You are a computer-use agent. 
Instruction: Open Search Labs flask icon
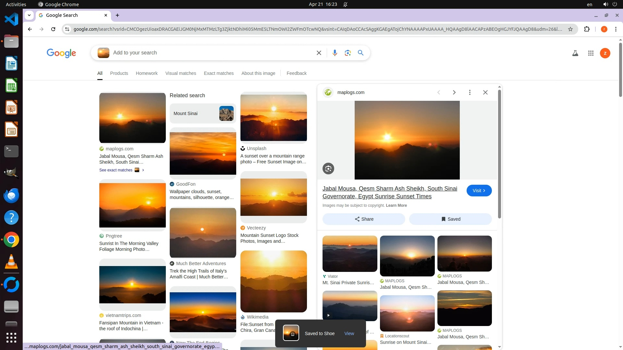(575, 53)
